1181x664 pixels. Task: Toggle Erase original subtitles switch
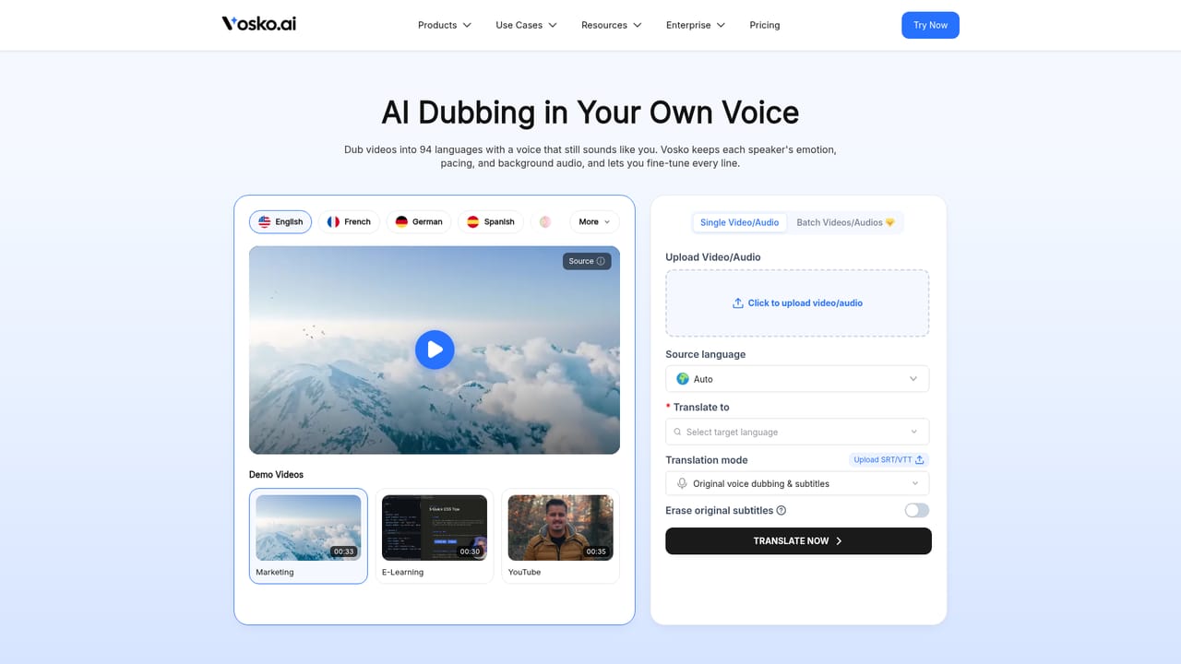pos(917,510)
